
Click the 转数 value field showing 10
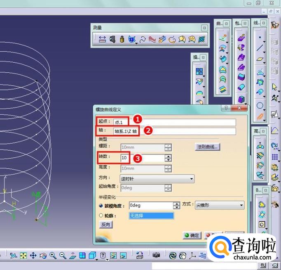coord(143,158)
